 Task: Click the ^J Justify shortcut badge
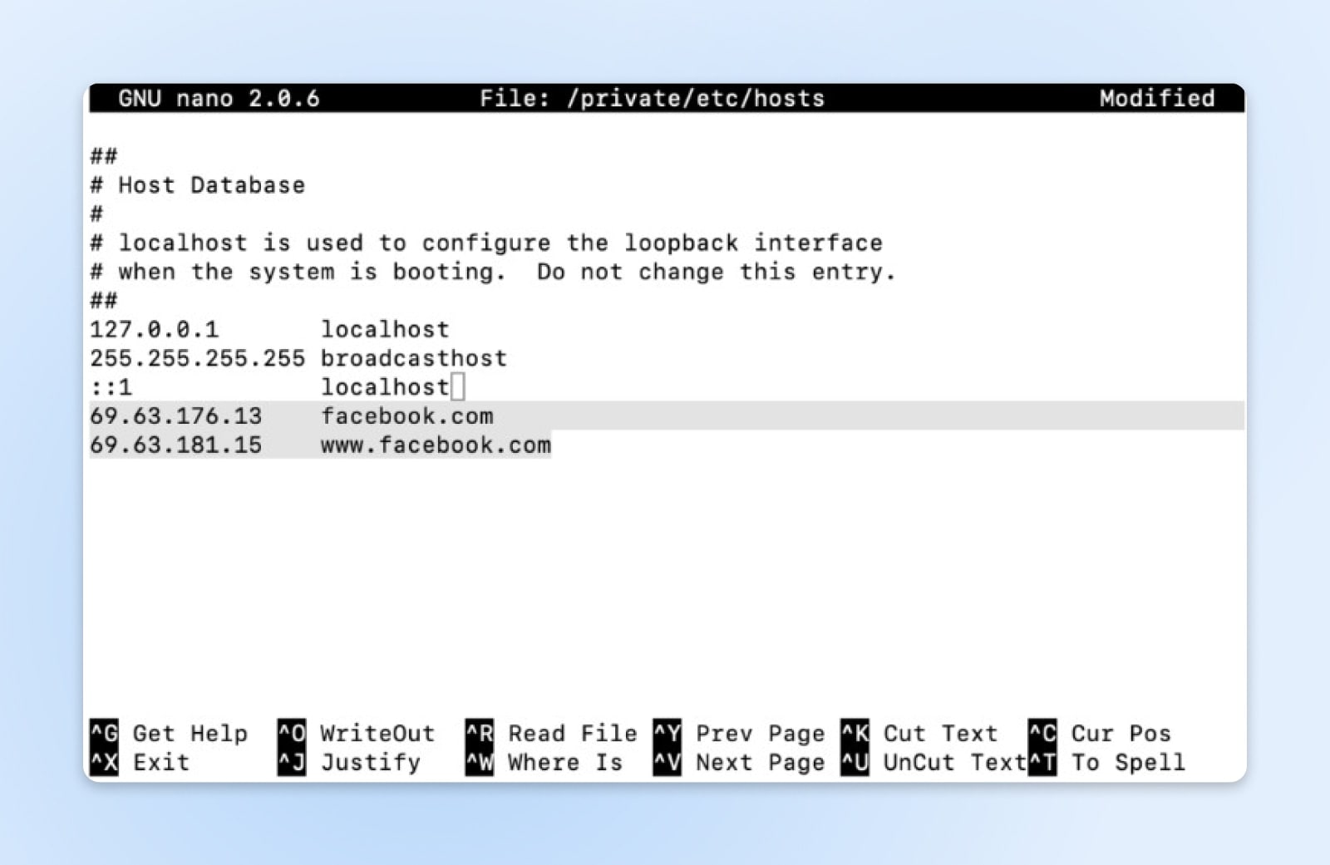pyautogui.click(x=293, y=762)
